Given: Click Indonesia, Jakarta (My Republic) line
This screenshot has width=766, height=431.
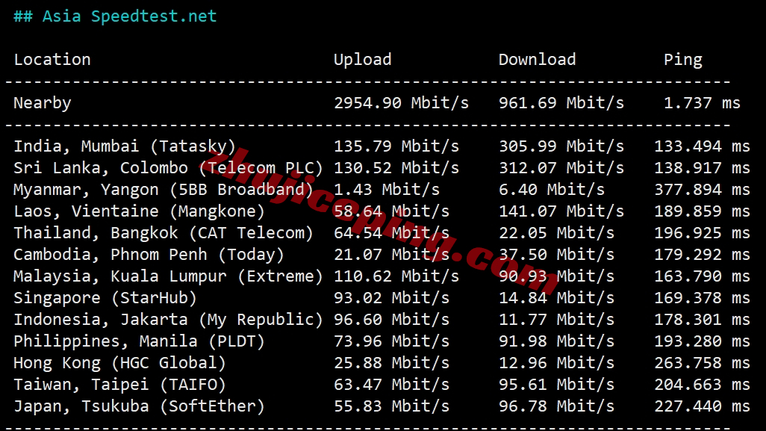Looking at the screenshot, I should pos(382,320).
